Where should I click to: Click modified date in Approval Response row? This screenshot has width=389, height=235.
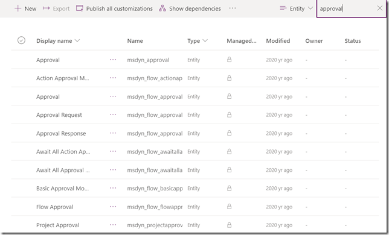coord(279,134)
